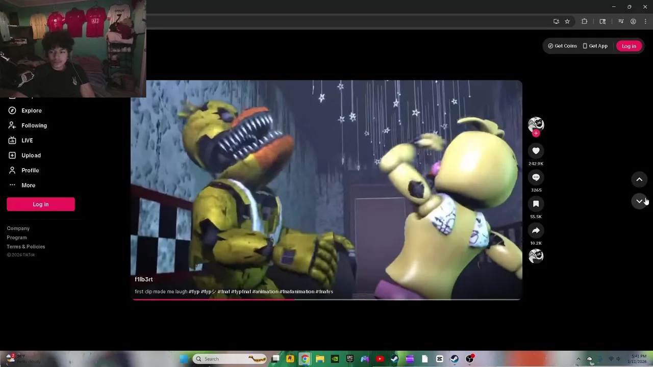Viewport: 653px width, 367px height.
Task: Launch Rockstar Games Launcher from the taskbar
Action: [290, 359]
